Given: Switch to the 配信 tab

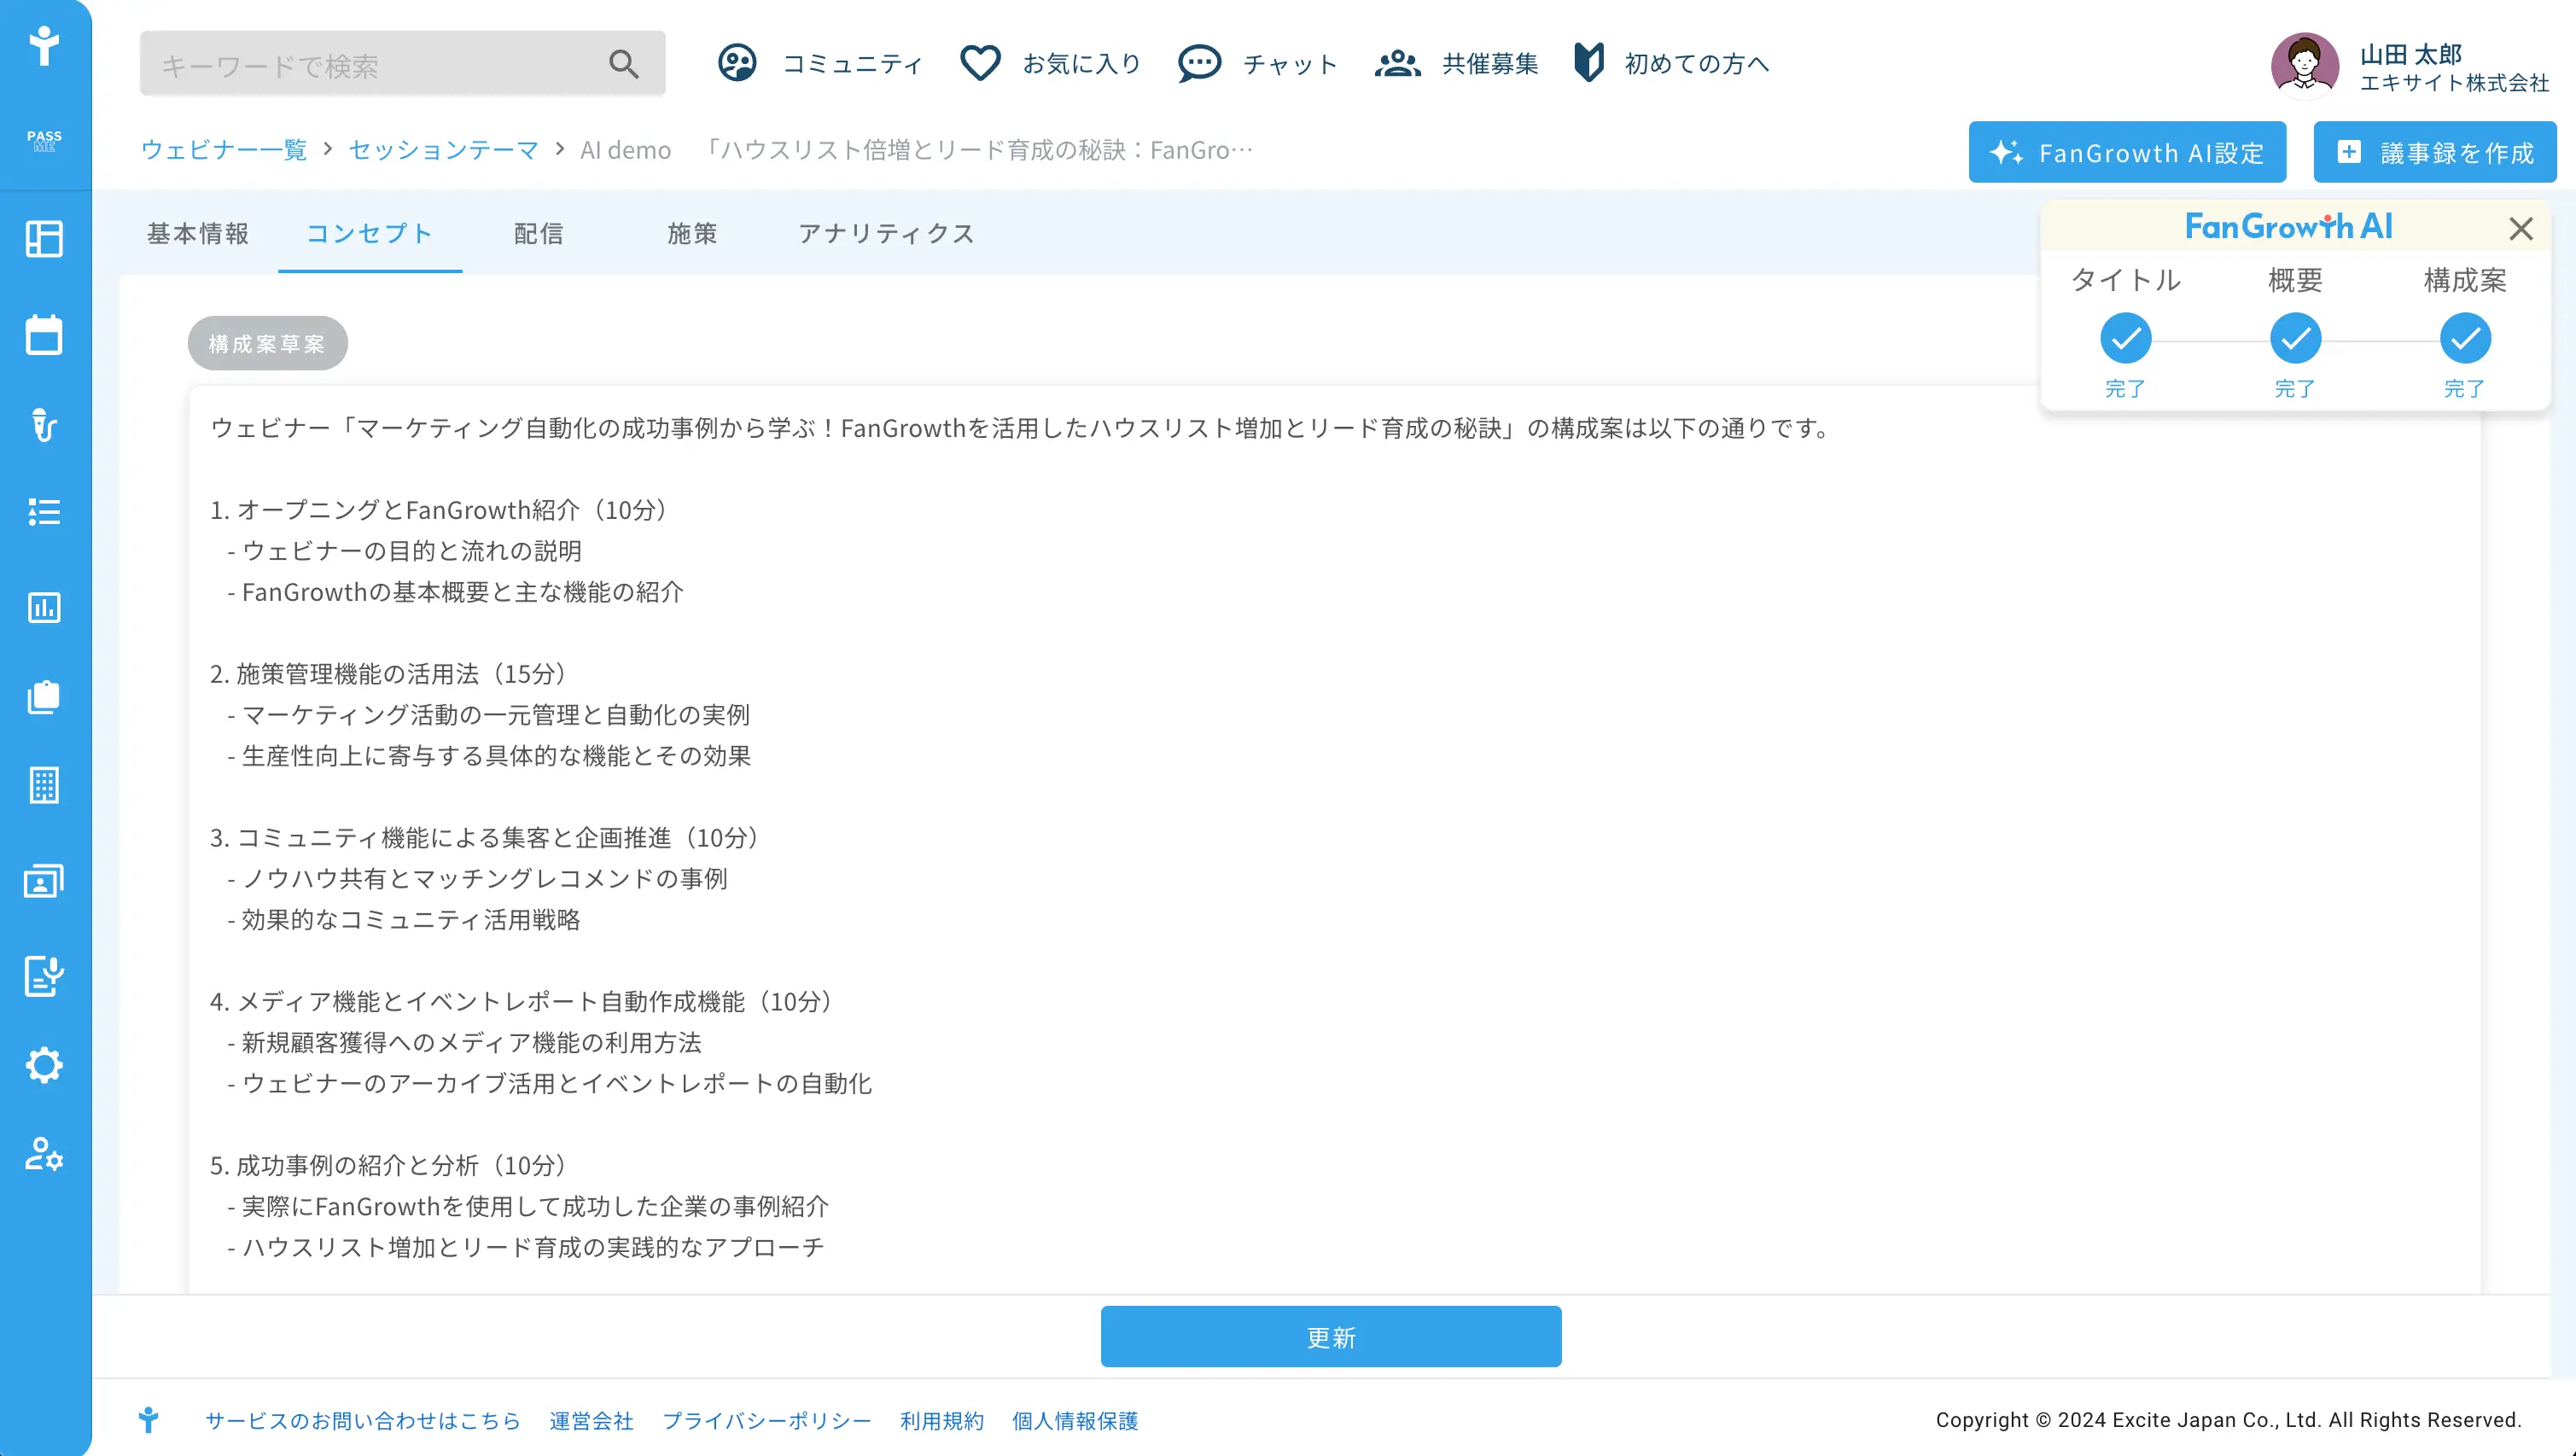Looking at the screenshot, I should [x=539, y=233].
